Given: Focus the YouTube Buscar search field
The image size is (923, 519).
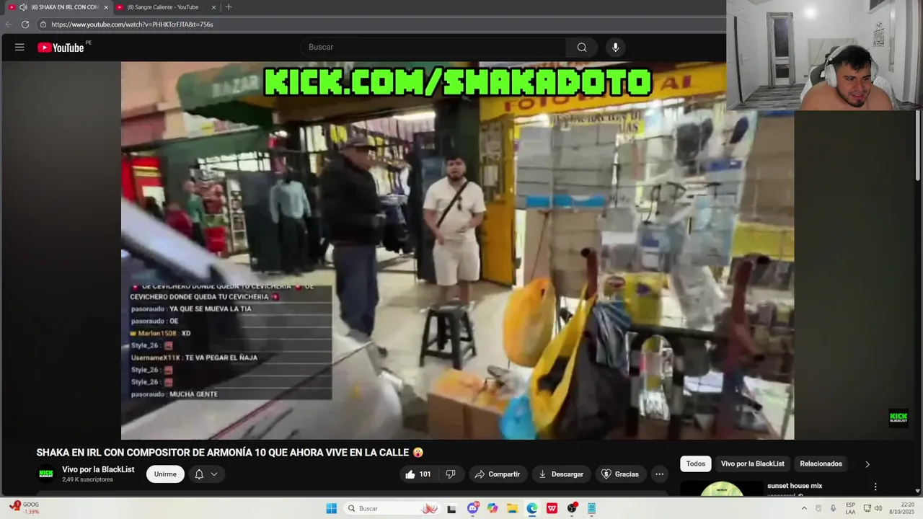Looking at the screenshot, I should click(x=433, y=48).
